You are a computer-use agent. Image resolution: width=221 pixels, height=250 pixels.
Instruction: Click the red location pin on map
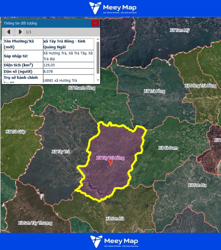(110, 162)
